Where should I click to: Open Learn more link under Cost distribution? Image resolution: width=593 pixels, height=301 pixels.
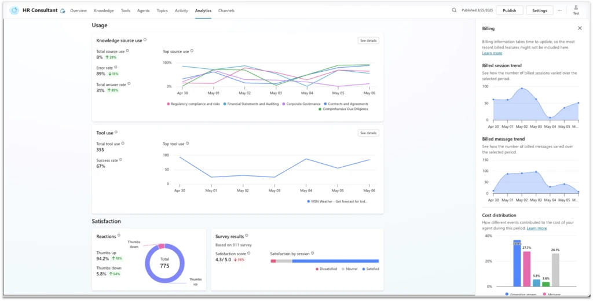pyautogui.click(x=536, y=228)
